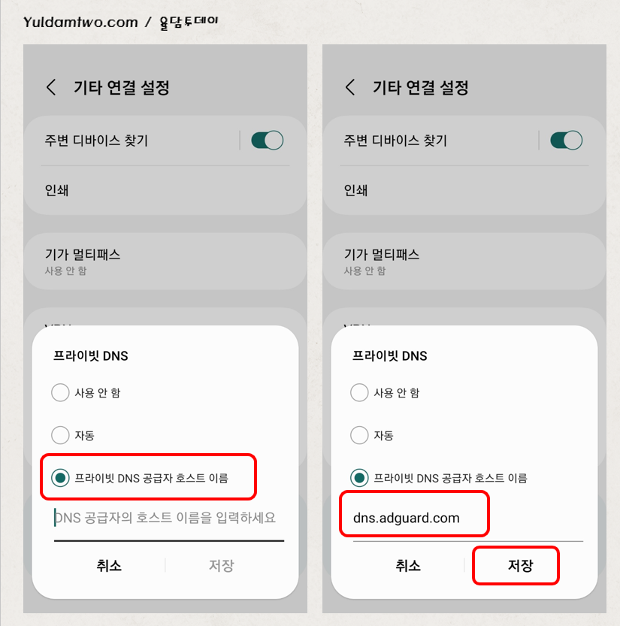Select 자동 radio in left dialog
Viewport: 620px width, 626px height.
click(x=60, y=435)
